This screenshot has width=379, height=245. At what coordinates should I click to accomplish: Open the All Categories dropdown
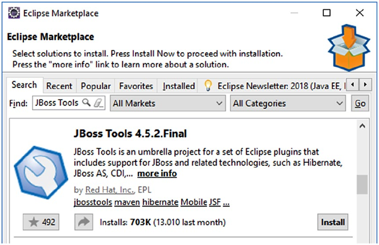tap(288, 103)
